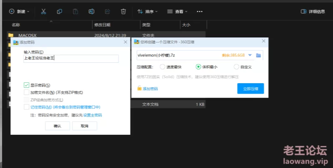Enable the 加密文件名 checkbox

point(26,92)
